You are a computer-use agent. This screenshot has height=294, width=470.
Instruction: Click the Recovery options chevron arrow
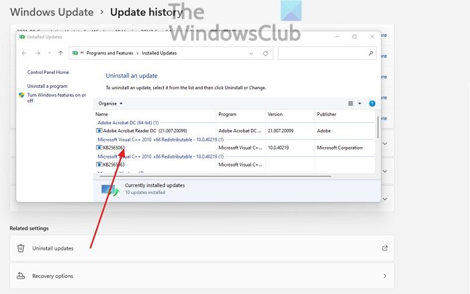point(385,276)
